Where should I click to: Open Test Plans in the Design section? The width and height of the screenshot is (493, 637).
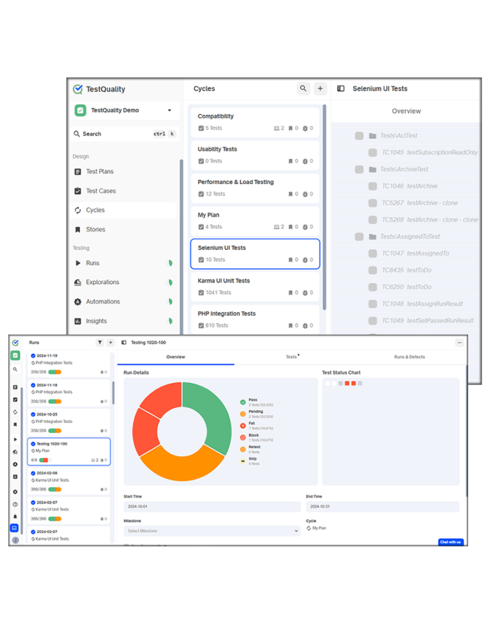click(x=99, y=172)
